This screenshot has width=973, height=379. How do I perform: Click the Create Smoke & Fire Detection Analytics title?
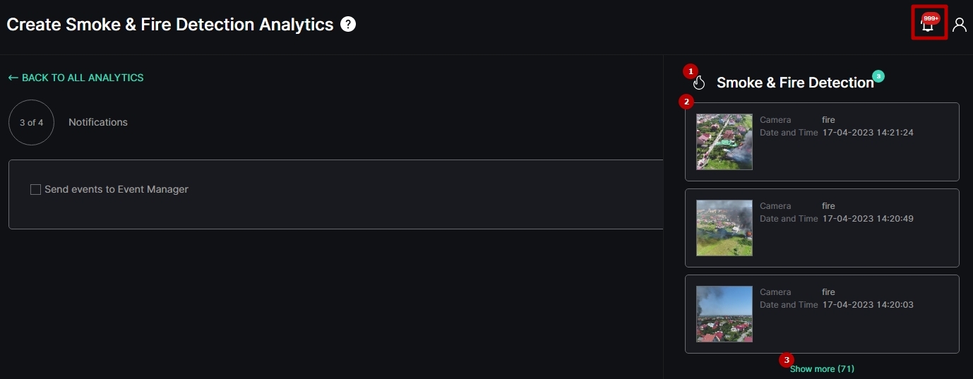pyautogui.click(x=170, y=25)
